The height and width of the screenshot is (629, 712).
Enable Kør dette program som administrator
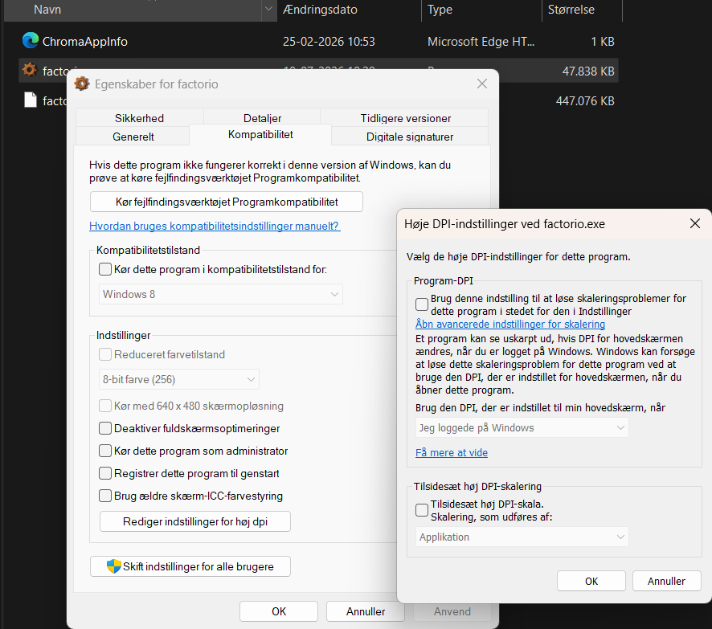coord(105,451)
